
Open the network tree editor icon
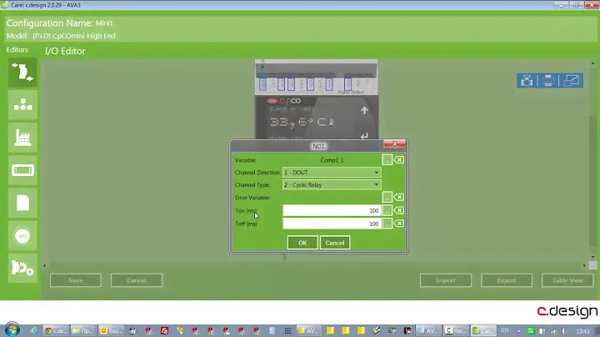[22, 105]
